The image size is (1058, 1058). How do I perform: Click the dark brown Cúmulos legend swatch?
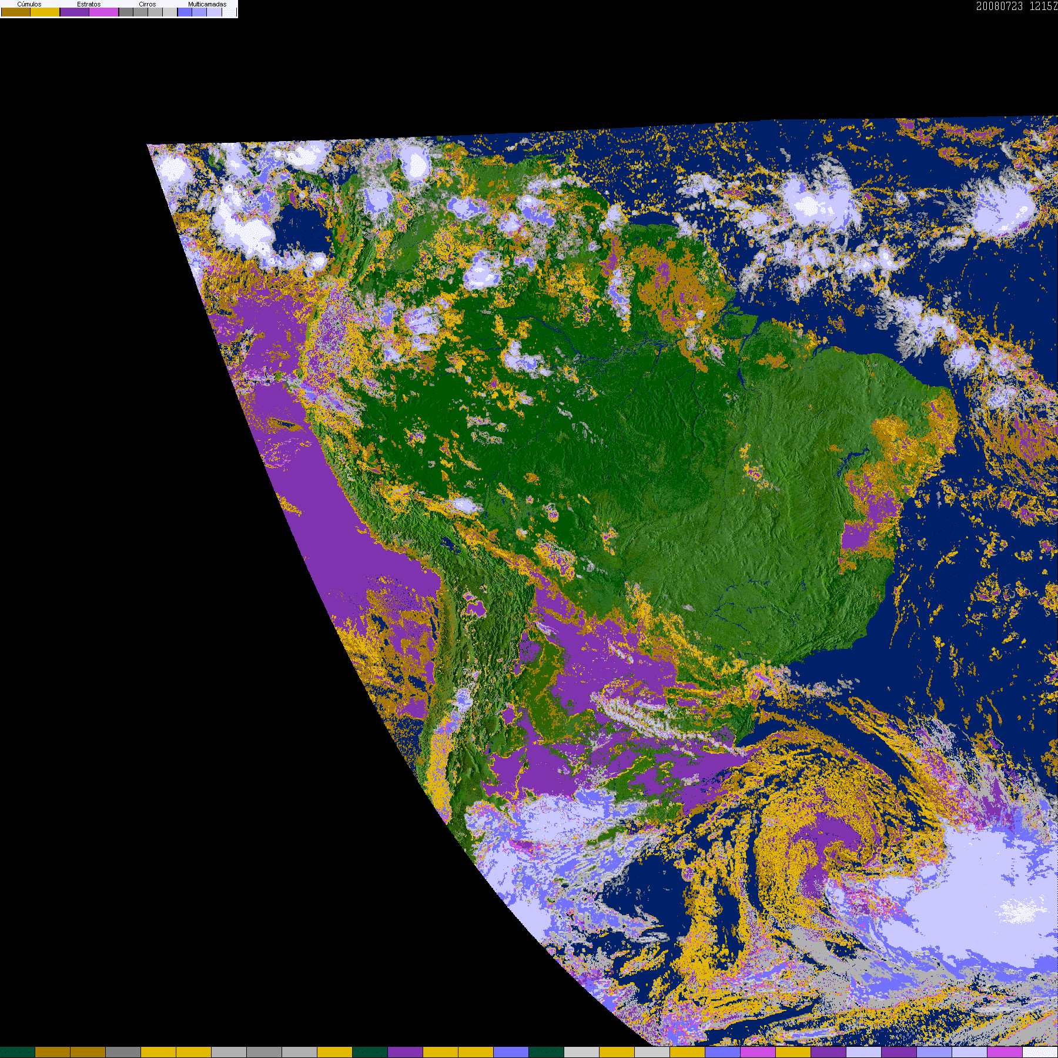[16, 12]
